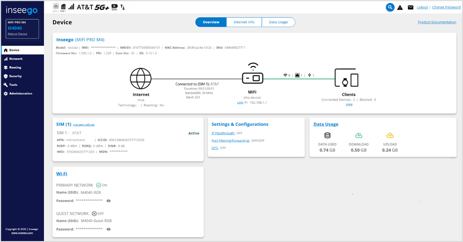Open the manage cellular link
The image size is (463, 242).
(84, 125)
